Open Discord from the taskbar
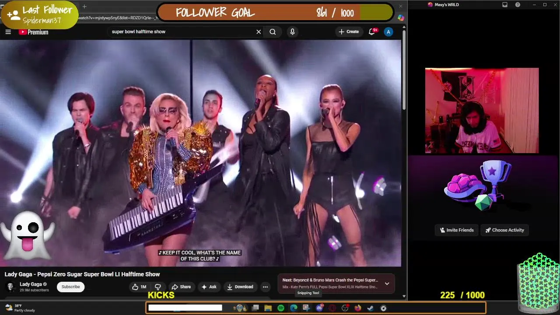This screenshot has height=315, width=560. tap(319, 308)
